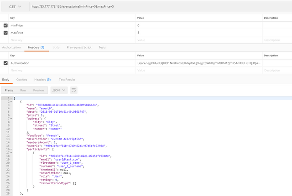
Task: Toggle the line wrap icon
Action: click(74, 90)
